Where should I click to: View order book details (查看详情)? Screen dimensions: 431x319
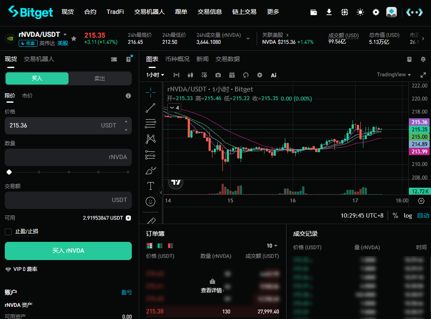pyautogui.click(x=212, y=290)
